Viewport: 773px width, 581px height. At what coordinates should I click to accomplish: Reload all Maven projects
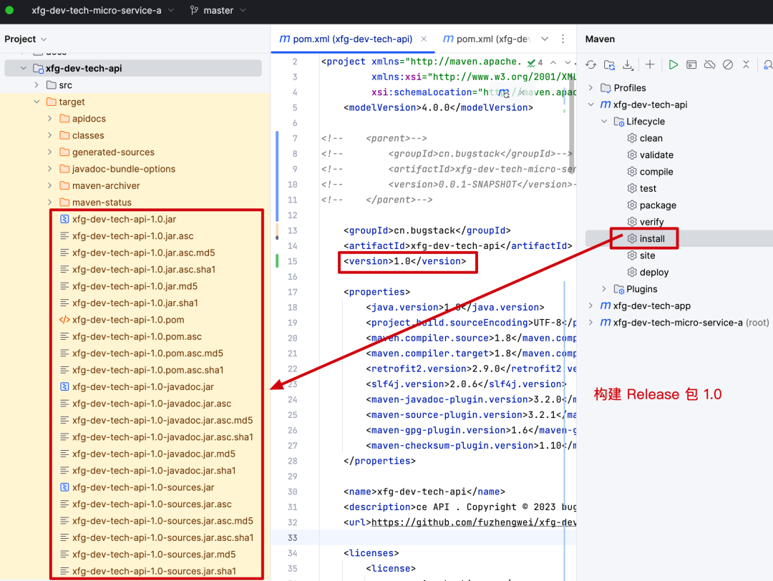pos(591,64)
